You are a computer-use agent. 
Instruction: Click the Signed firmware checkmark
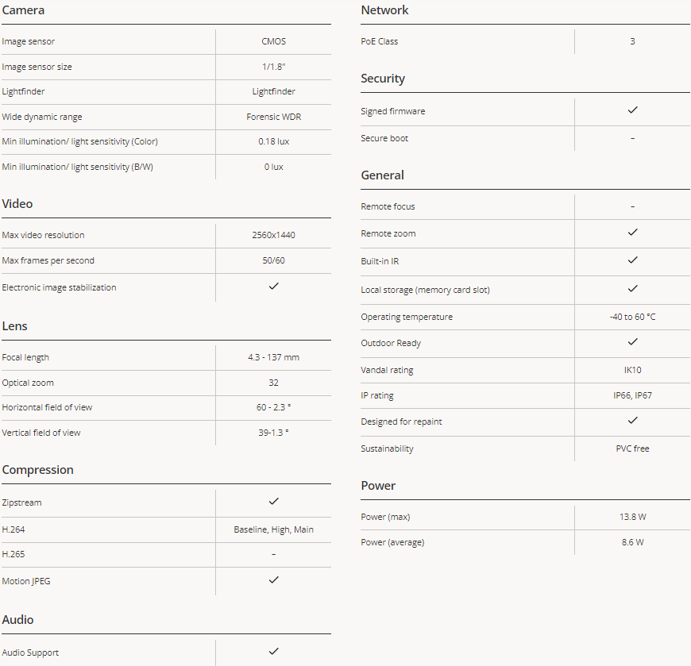point(632,110)
